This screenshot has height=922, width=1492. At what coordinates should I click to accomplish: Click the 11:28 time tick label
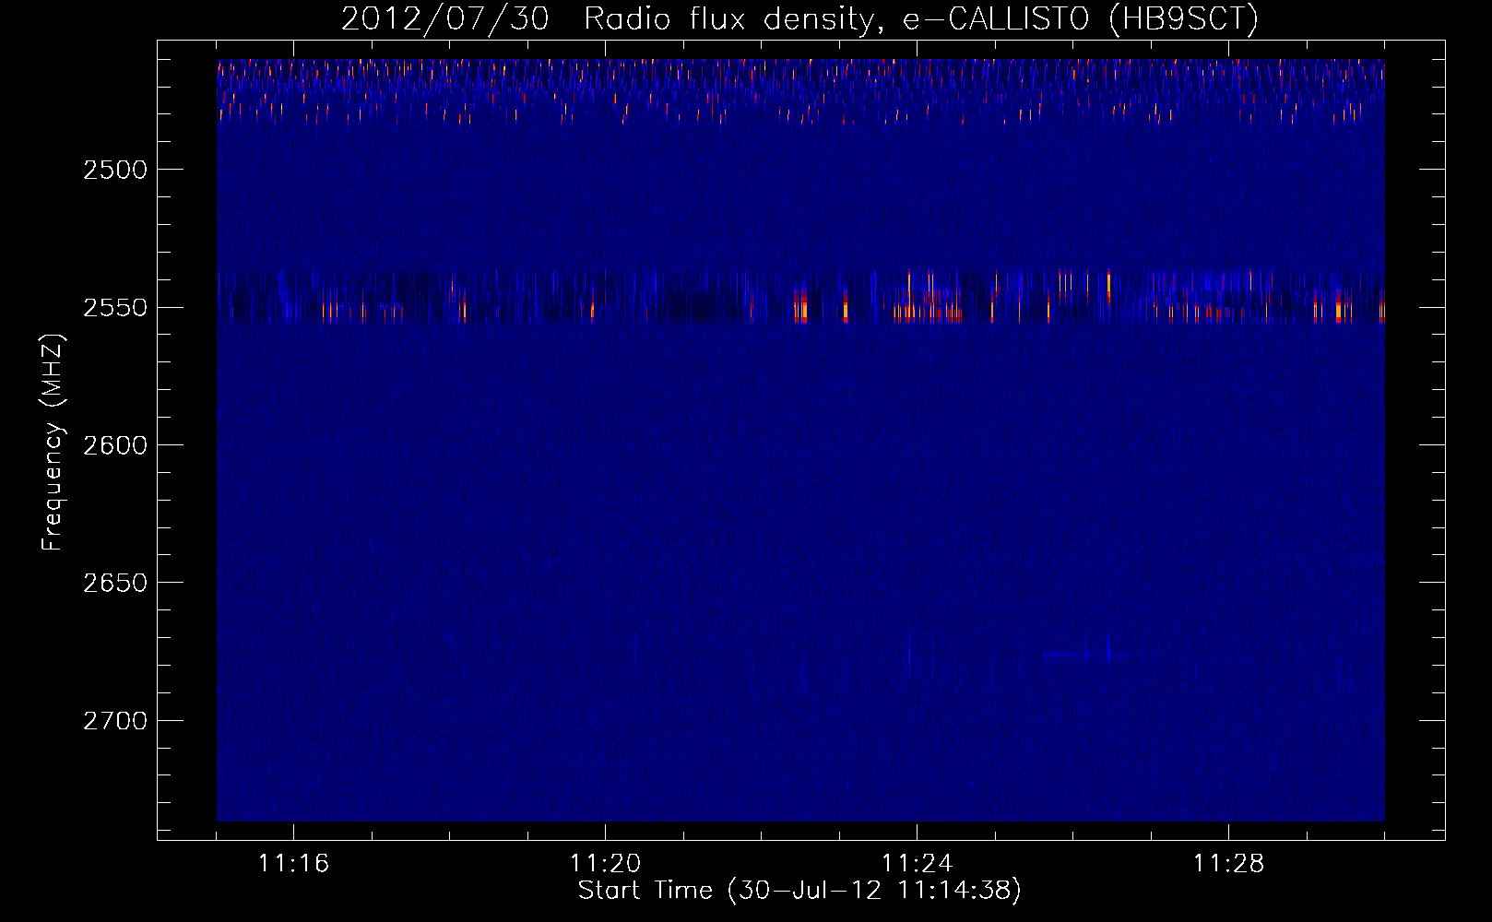pos(1228,863)
